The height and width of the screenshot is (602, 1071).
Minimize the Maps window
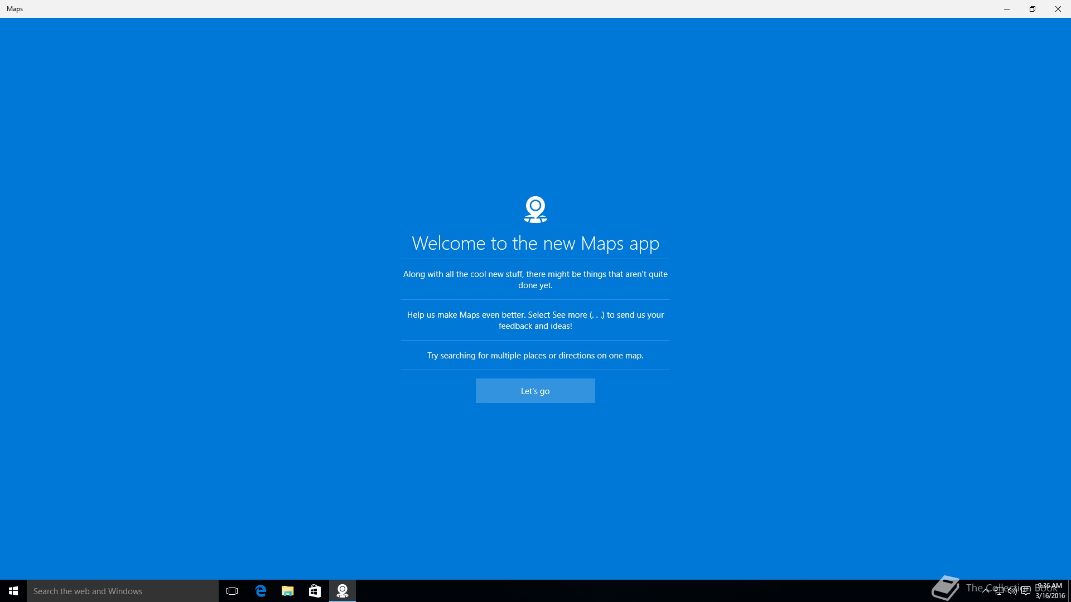pos(1007,9)
